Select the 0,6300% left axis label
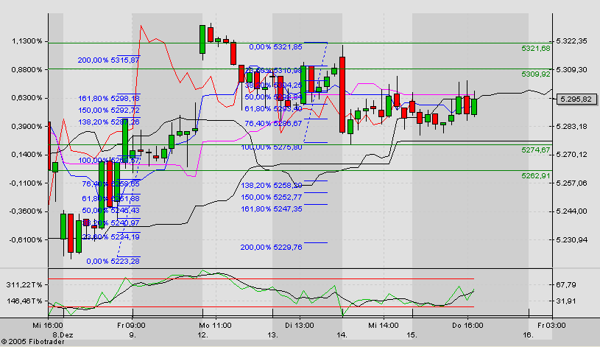 point(27,98)
